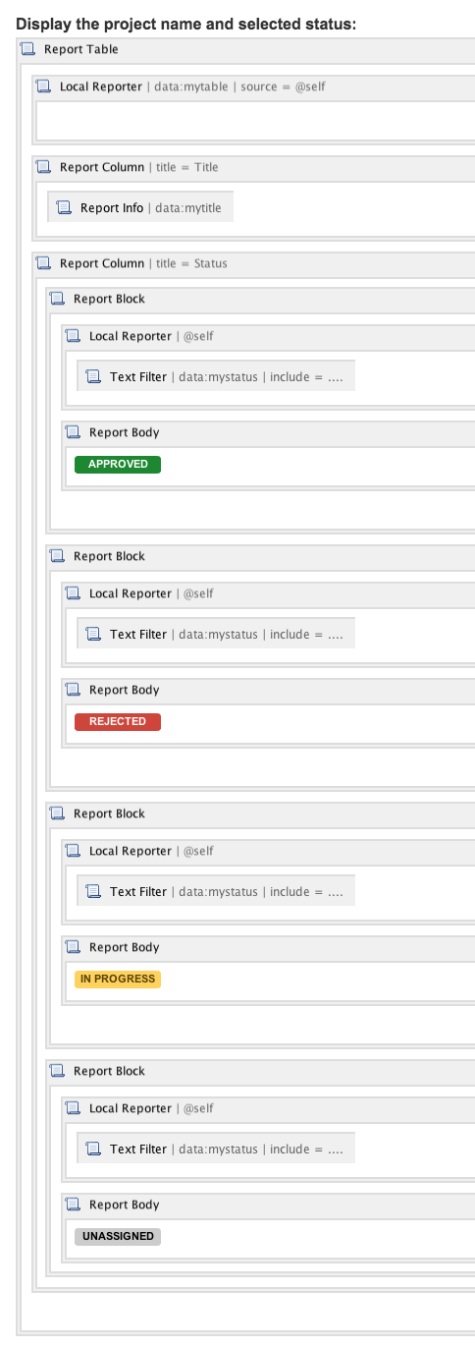Click the 'Report Table' macro title text
This screenshot has width=475, height=1346.
(81, 49)
